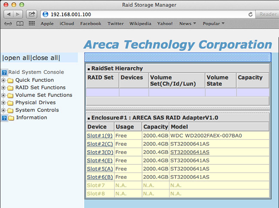The height and width of the screenshot is (208, 279).
Task: Open the Wikipedia bookmark
Action: [x=140, y=24]
